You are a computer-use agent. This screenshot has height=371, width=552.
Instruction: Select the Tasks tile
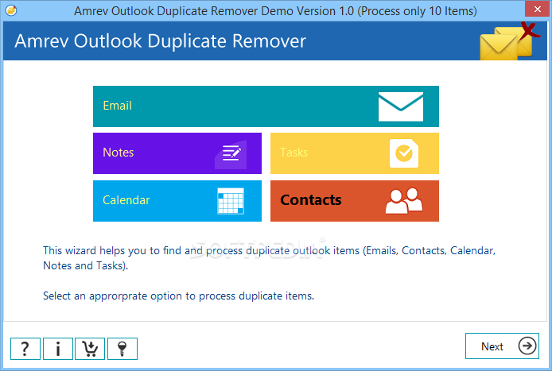355,153
